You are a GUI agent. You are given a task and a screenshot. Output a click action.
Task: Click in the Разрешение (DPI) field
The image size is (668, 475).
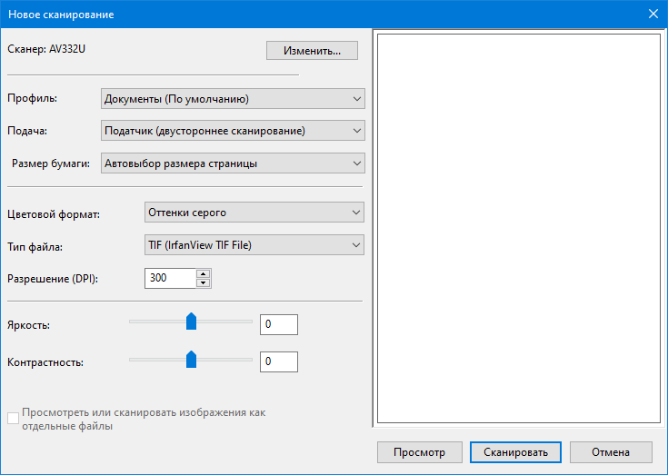pos(170,278)
